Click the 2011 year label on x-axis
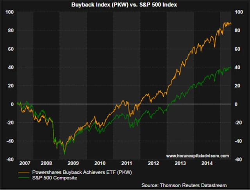The image size is (250, 190). (x=127, y=163)
